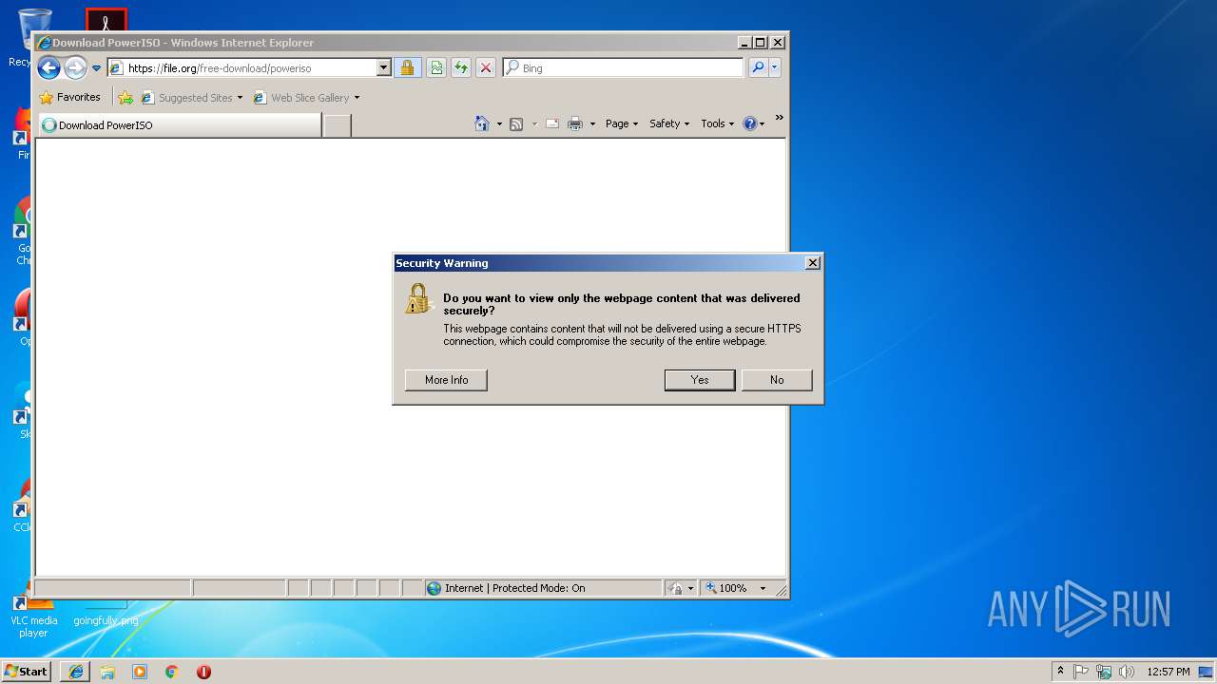1217x684 pixels.
Task: Click the Refresh page icon
Action: (461, 68)
